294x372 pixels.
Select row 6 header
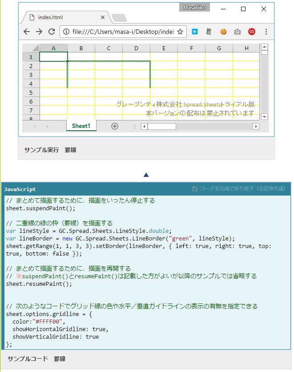31,101
